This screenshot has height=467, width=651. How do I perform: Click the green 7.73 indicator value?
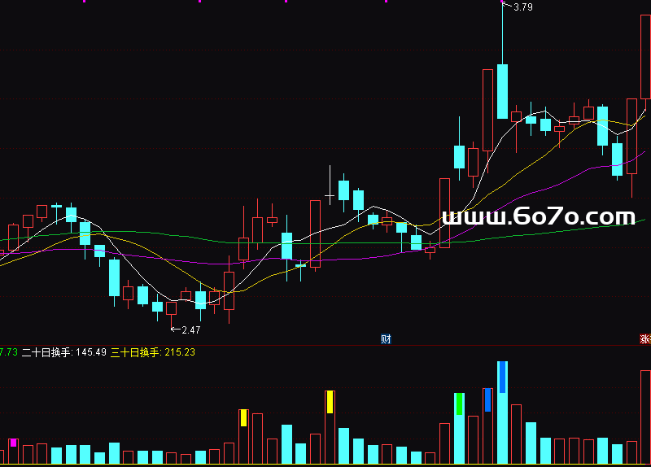point(9,352)
